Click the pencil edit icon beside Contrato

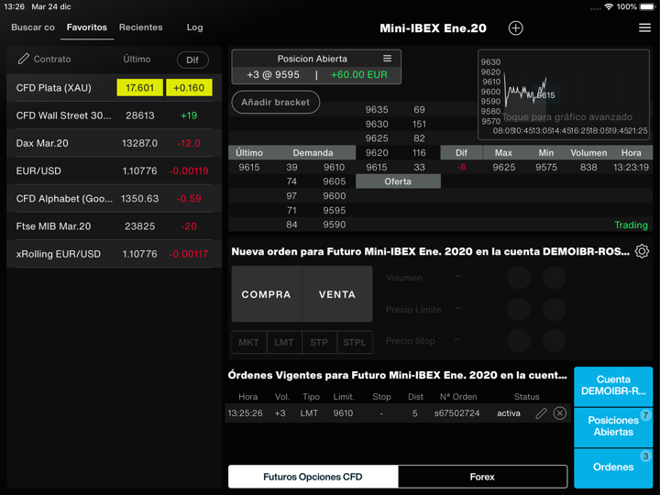[x=24, y=59]
